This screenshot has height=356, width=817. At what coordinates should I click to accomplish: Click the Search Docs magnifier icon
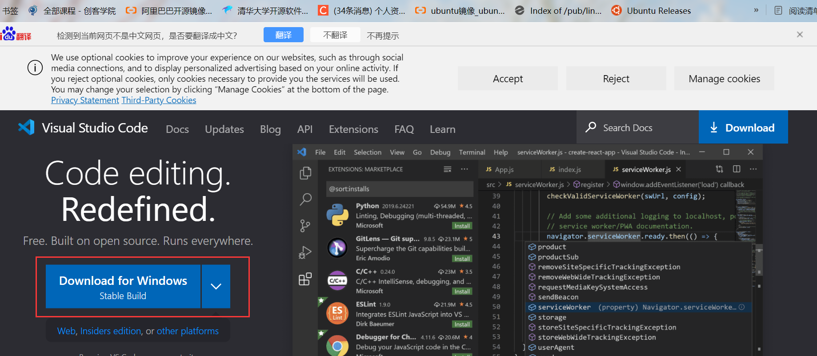click(x=591, y=128)
